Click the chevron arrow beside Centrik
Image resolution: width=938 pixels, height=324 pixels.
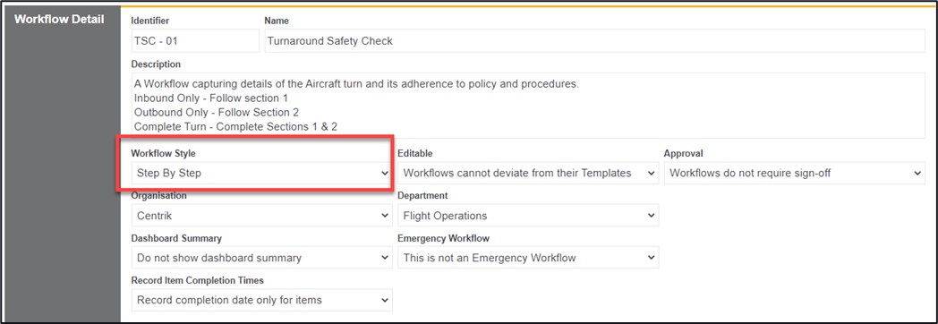point(385,216)
